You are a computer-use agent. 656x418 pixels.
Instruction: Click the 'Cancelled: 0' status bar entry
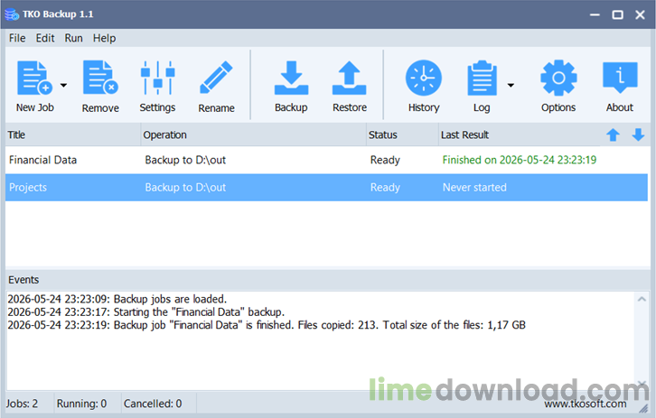[x=153, y=404]
